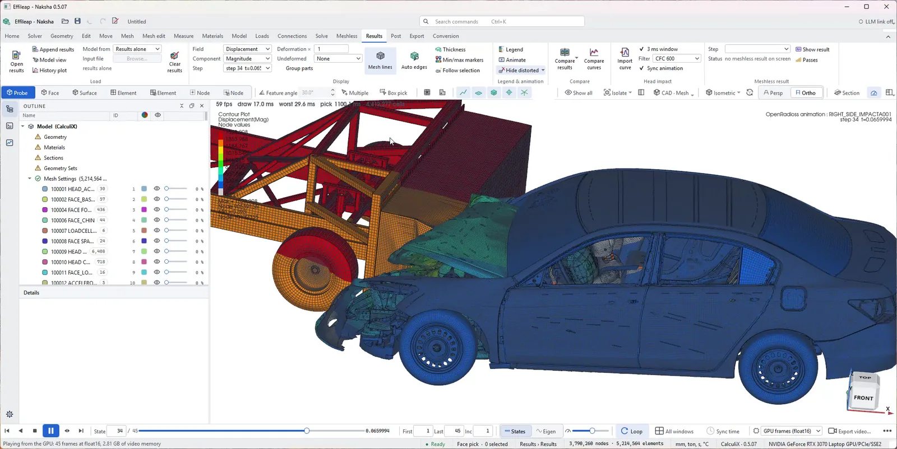The height and width of the screenshot is (449, 897).
Task: Select the Probe tool
Action: coord(17,93)
